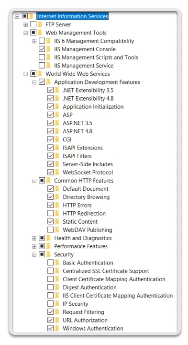
Task: Check the Digest Authentication checkbox
Action: [x=51, y=287]
